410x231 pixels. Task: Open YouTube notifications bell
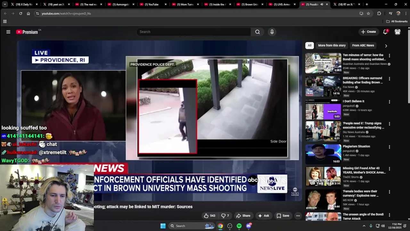click(385, 32)
